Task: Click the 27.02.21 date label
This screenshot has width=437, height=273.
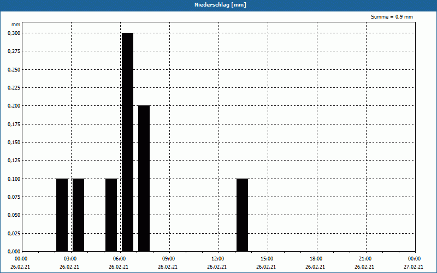Action: tap(414, 267)
